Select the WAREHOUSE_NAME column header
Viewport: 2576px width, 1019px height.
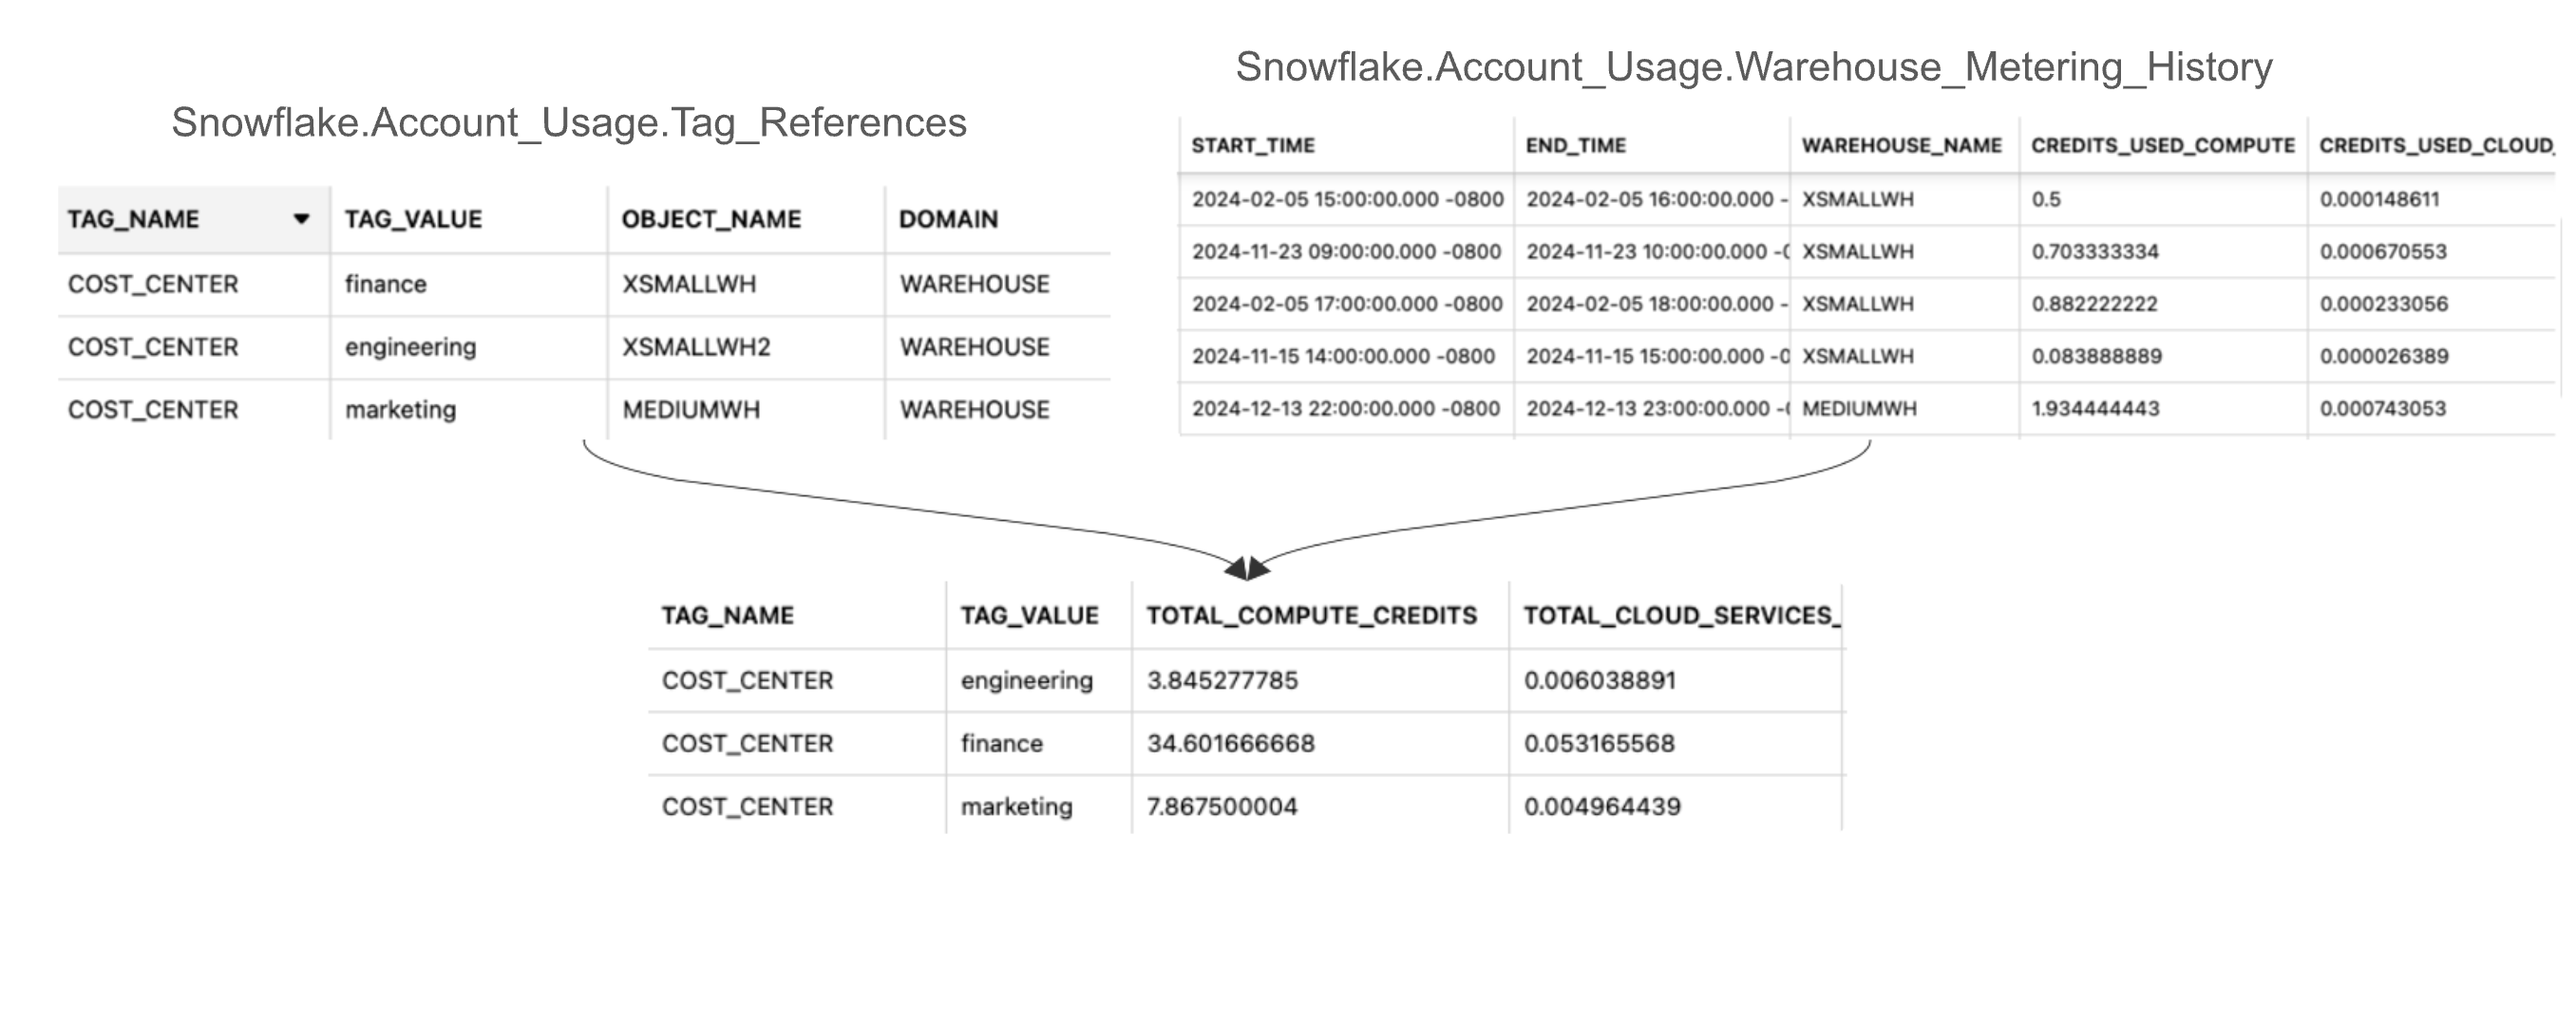[x=1901, y=145]
